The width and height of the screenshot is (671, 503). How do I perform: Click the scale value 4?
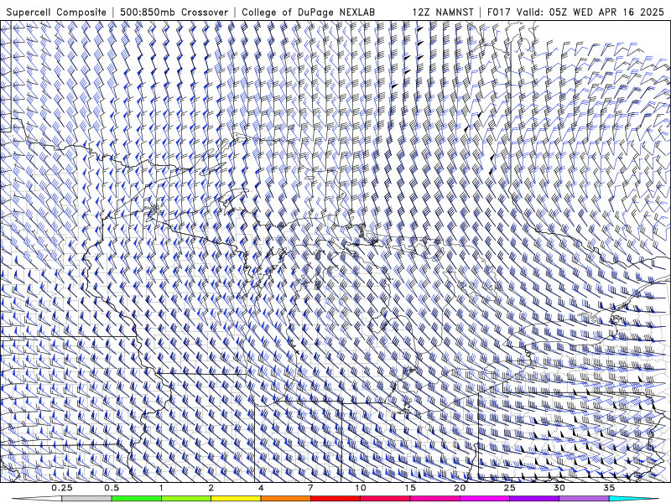(261, 488)
